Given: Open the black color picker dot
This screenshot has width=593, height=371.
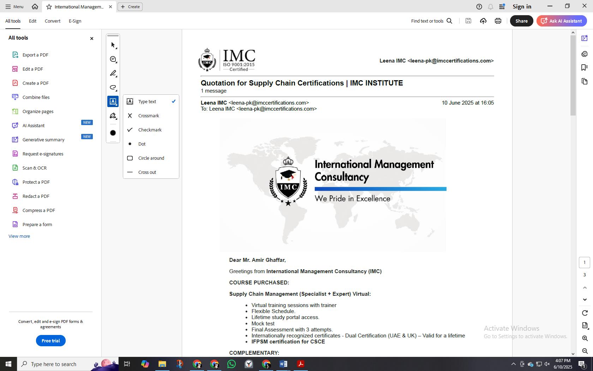Looking at the screenshot, I should click(113, 133).
